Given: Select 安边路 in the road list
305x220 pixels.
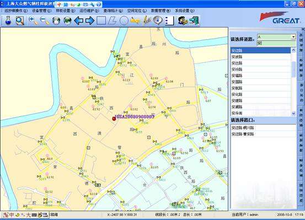Looking at the screenshot, I should (261, 51).
